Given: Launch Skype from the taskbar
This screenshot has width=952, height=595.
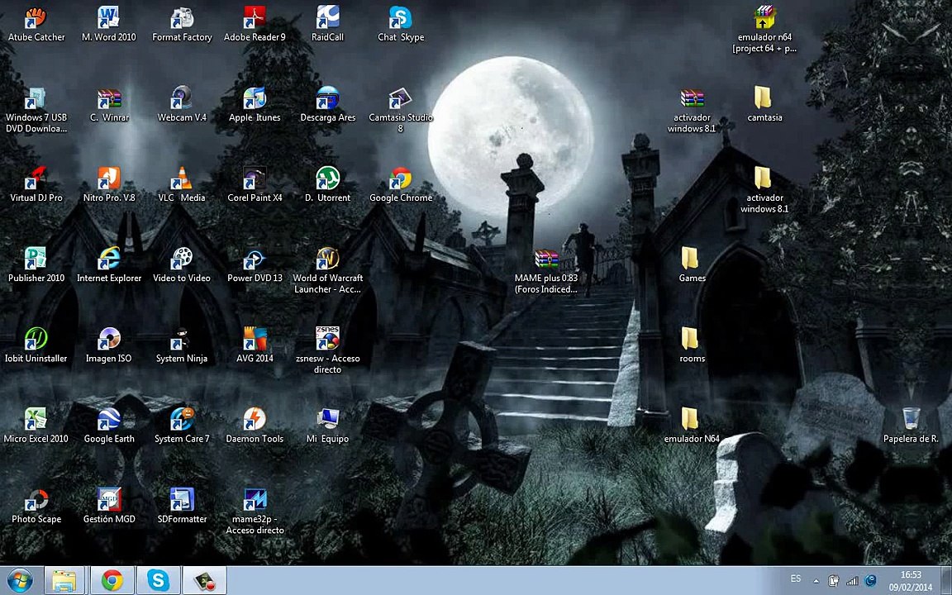Looking at the screenshot, I should click(x=158, y=581).
